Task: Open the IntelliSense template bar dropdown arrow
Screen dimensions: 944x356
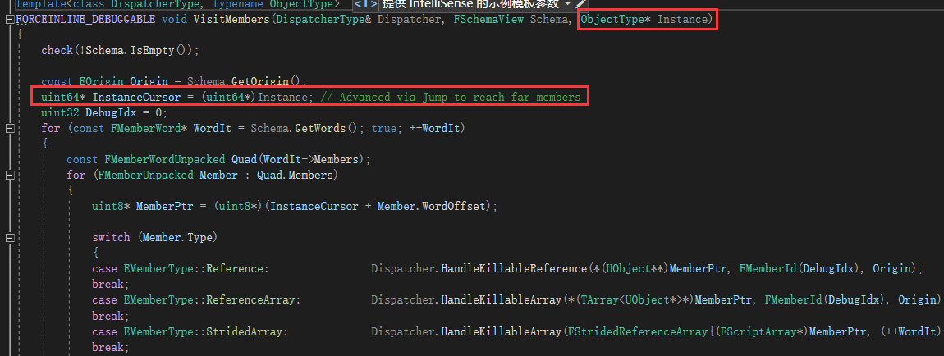Action: pyautogui.click(x=567, y=4)
